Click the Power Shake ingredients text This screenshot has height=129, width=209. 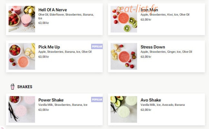coord(63,105)
